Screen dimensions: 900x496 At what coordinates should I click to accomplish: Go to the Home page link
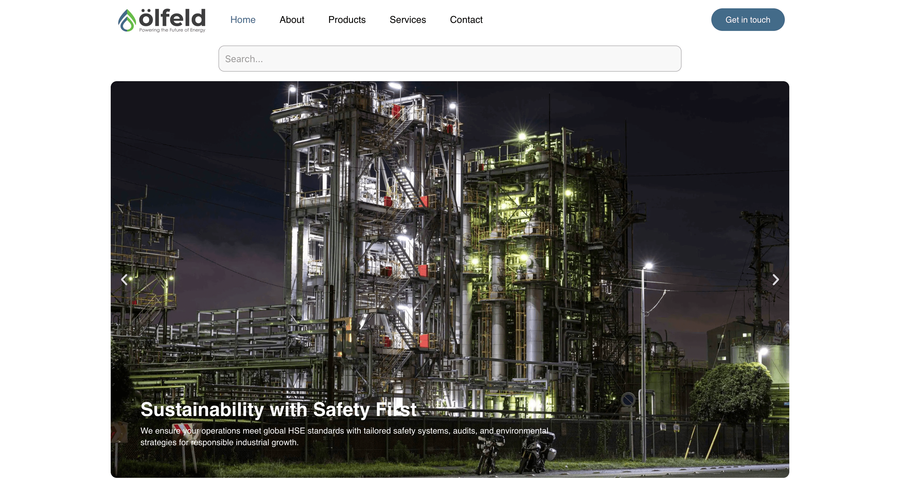point(243,20)
